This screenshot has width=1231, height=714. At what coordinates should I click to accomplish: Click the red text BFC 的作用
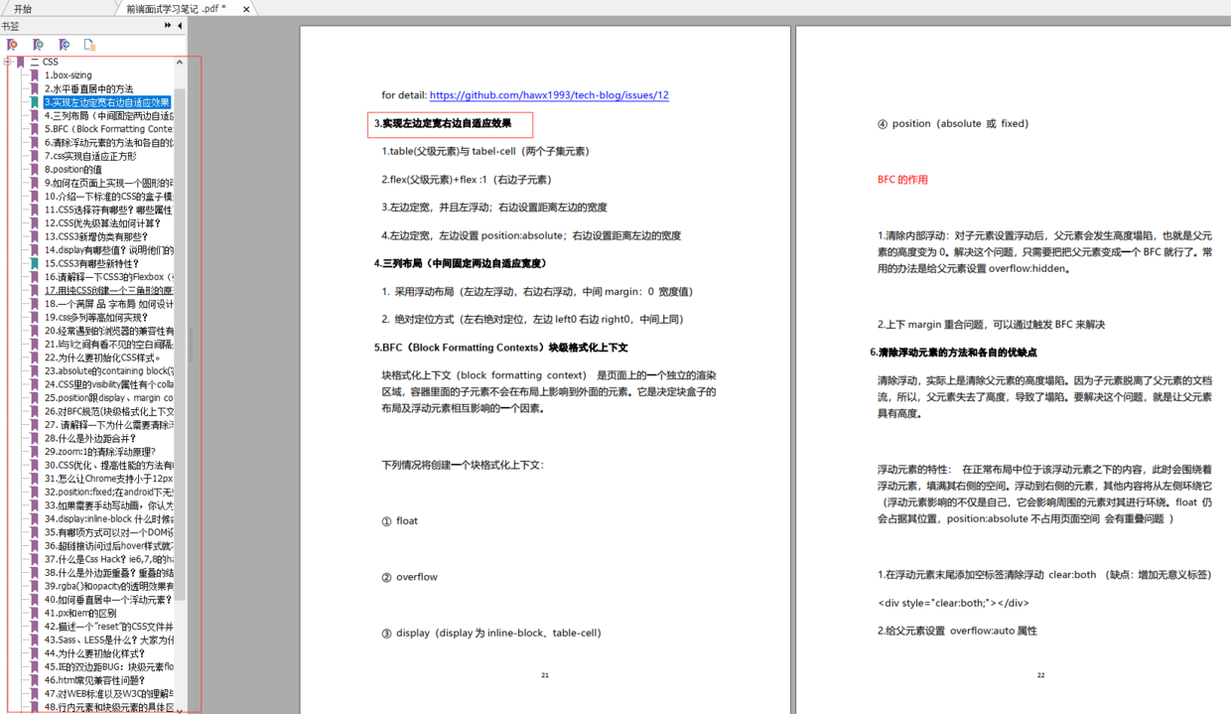click(x=902, y=180)
